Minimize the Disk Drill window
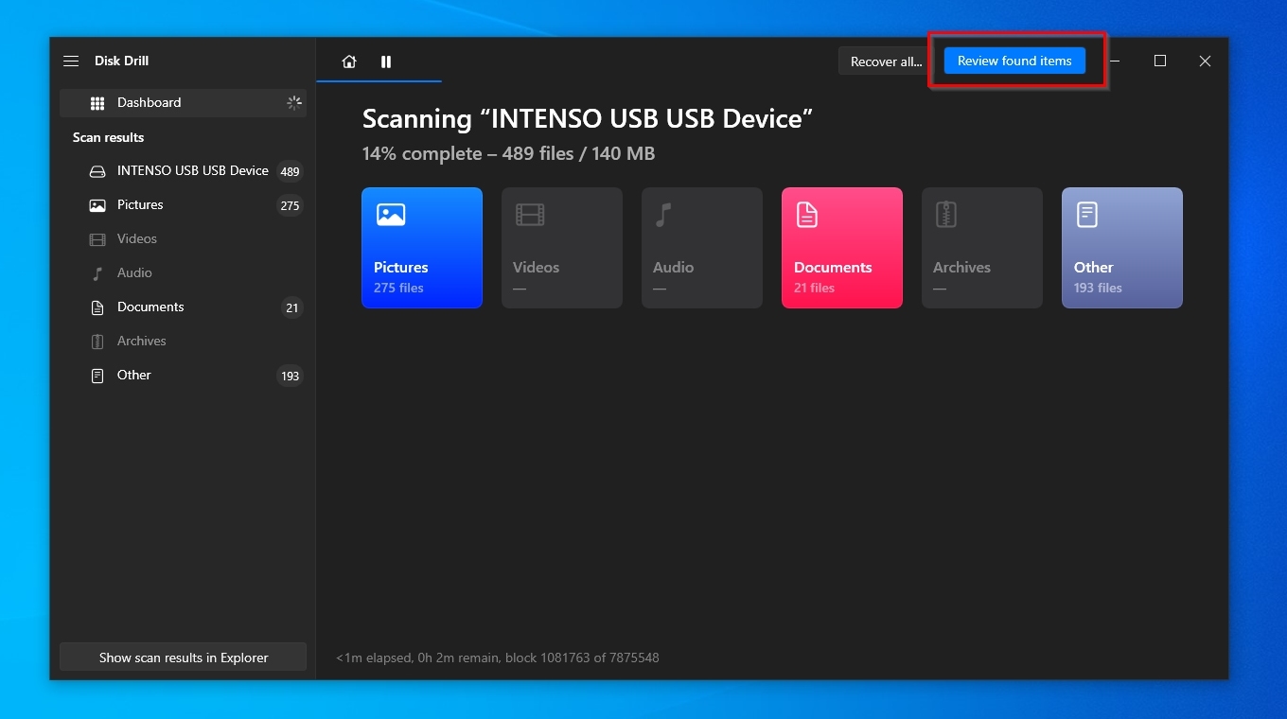The image size is (1287, 719). pos(1117,61)
